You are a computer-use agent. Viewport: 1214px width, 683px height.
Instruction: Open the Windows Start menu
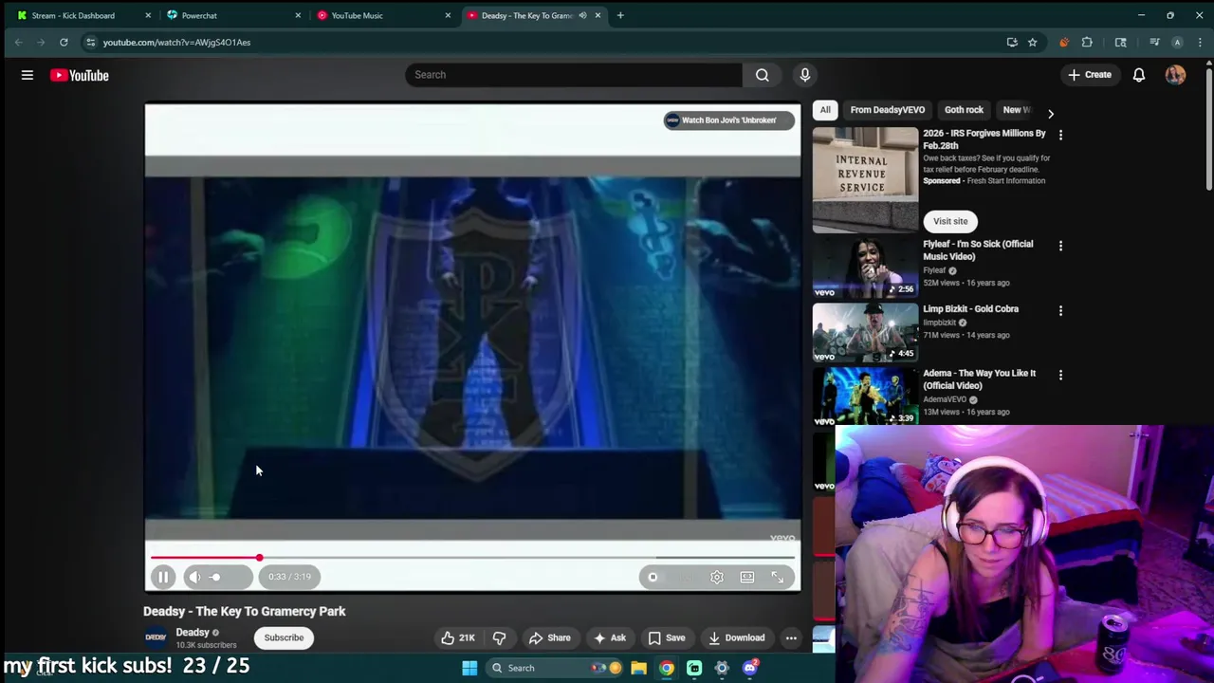pos(469,668)
